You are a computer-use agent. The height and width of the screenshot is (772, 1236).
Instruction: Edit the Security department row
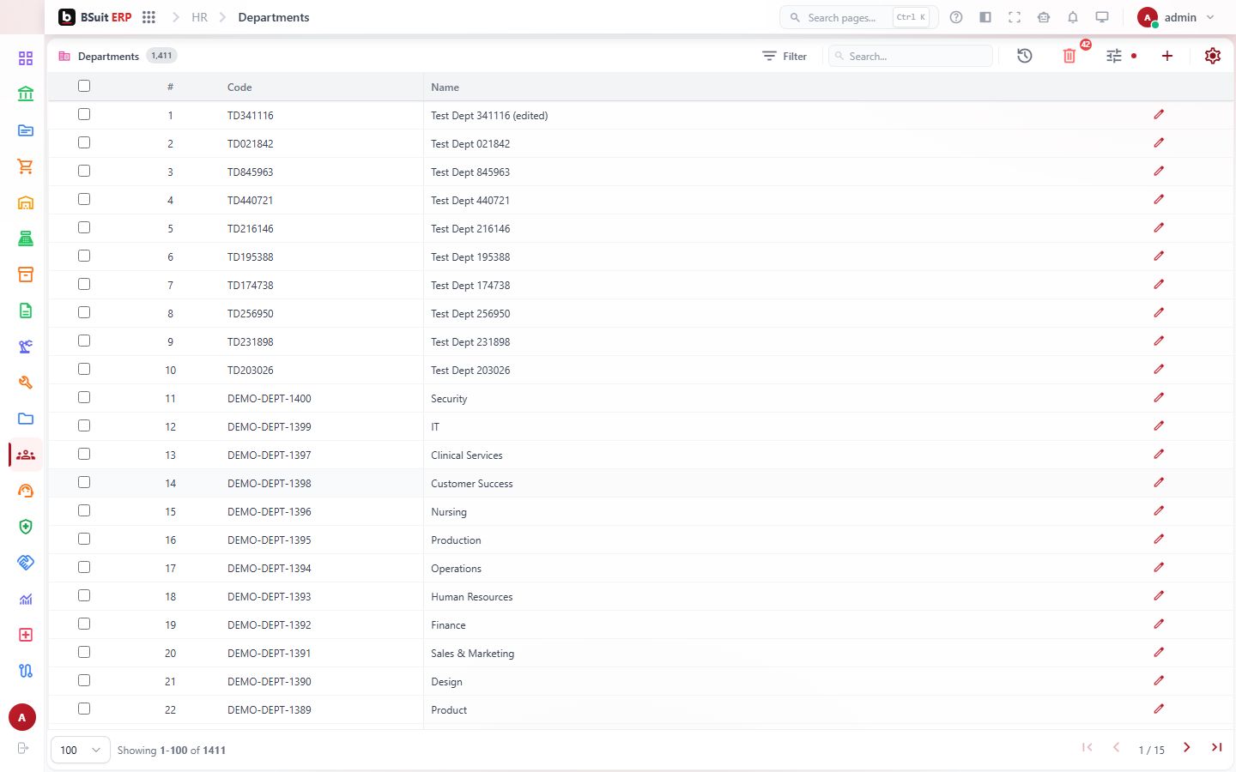[1159, 398]
